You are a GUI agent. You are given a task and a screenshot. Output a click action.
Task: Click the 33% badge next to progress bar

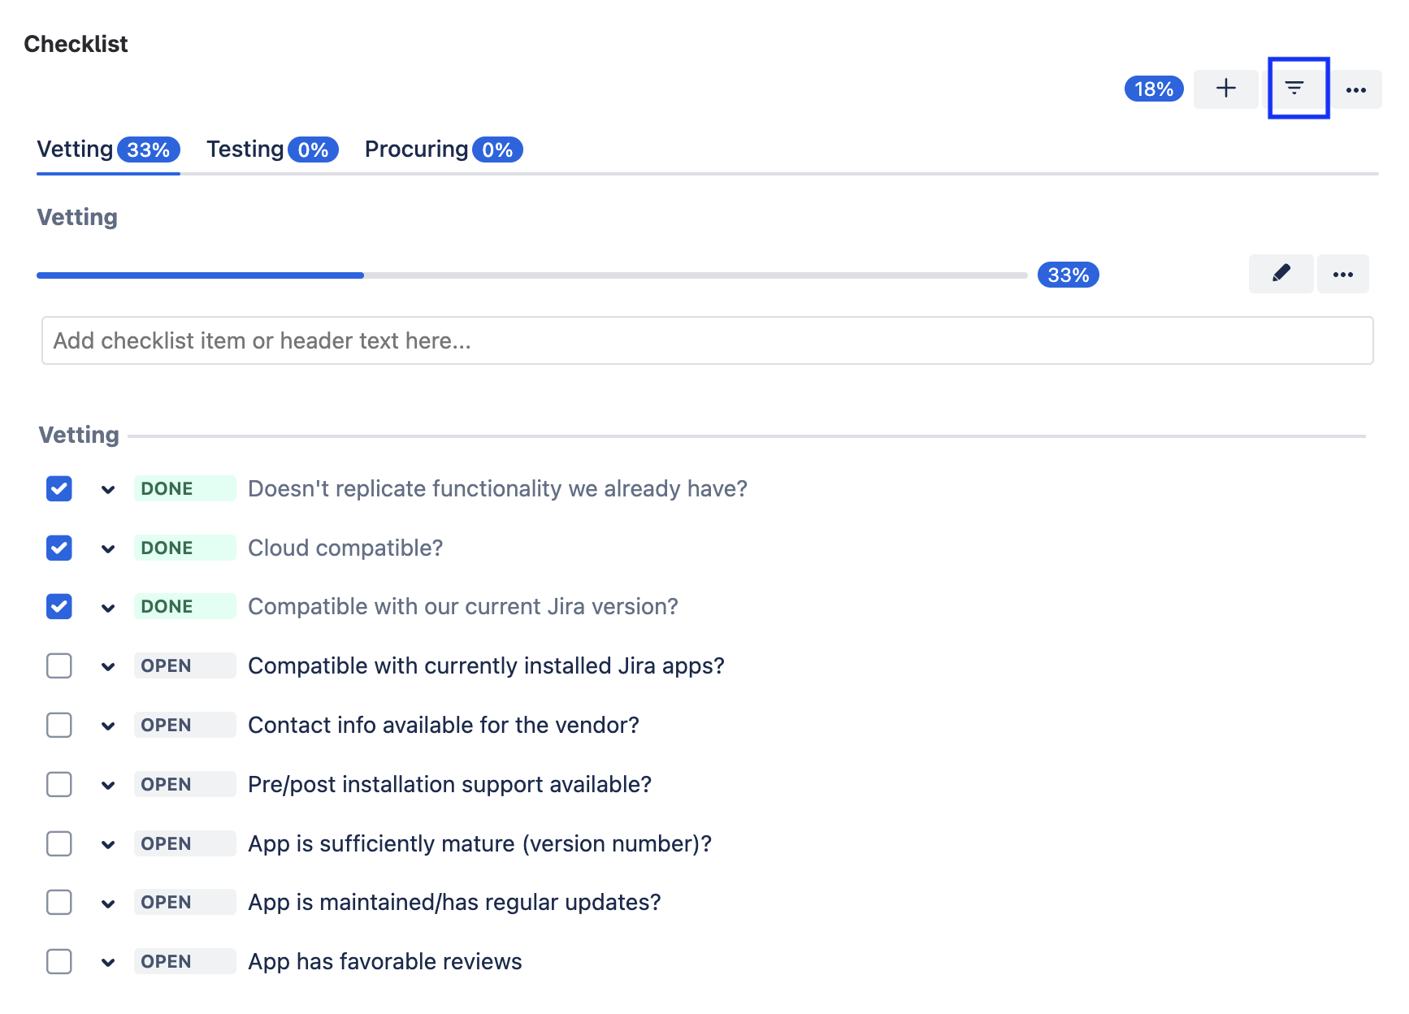click(1068, 275)
